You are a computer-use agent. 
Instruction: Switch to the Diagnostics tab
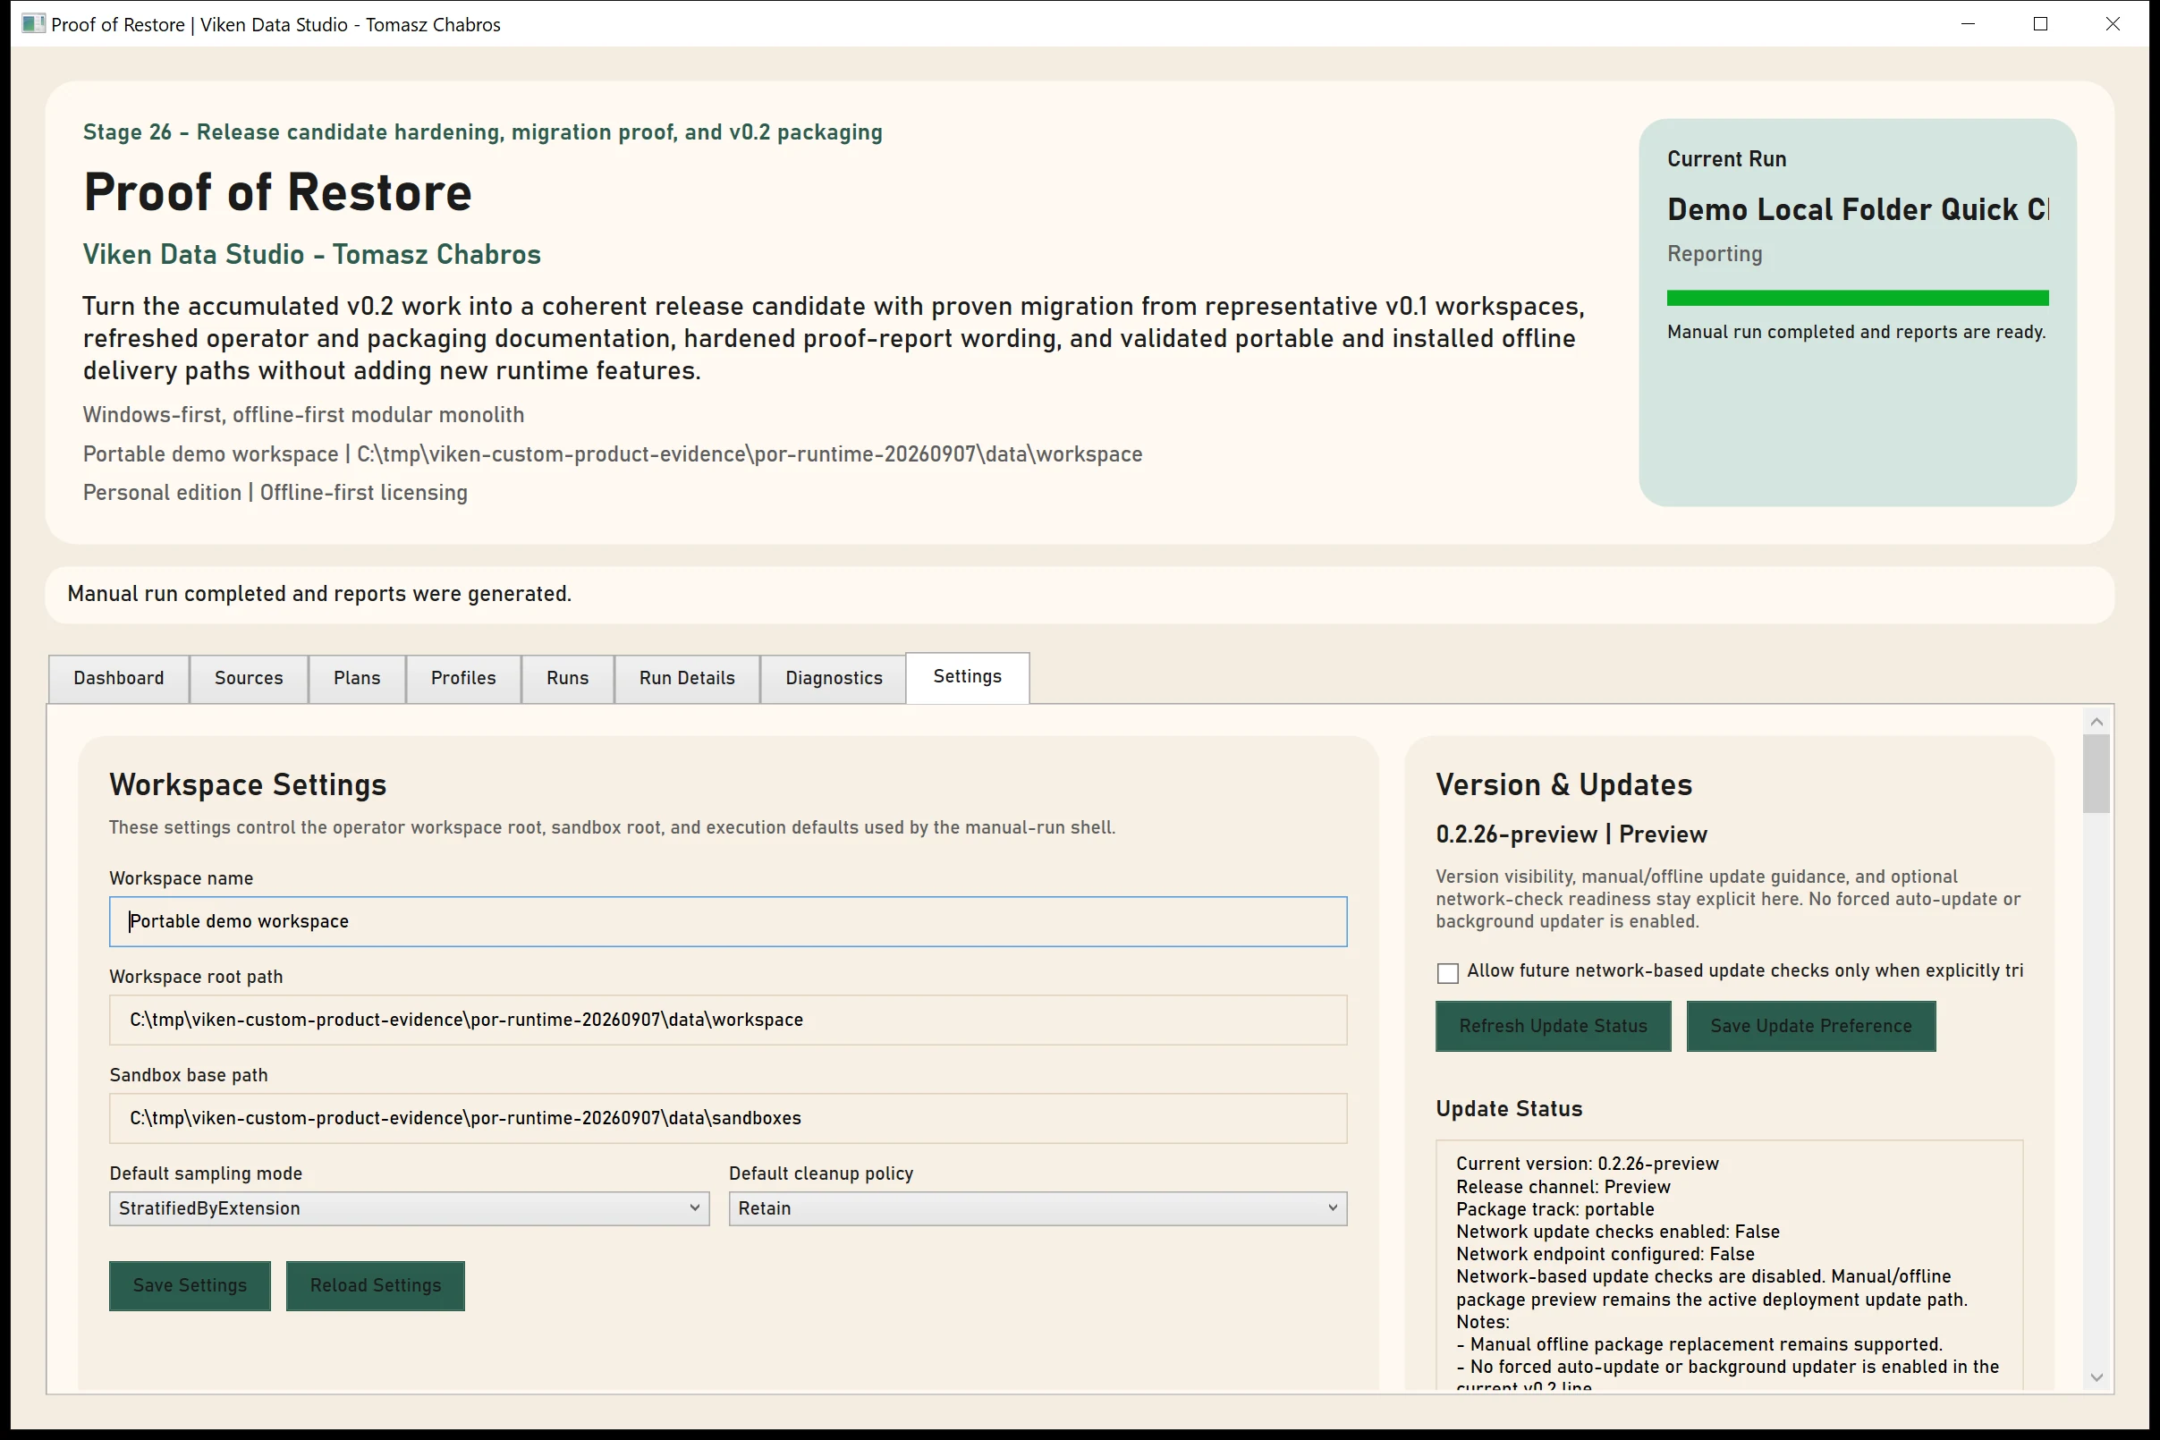[834, 678]
